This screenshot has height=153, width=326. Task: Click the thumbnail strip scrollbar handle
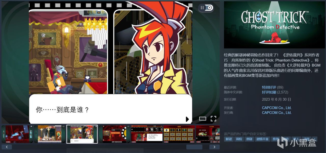(x=194, y=147)
